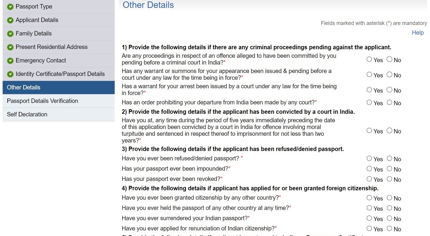The height and width of the screenshot is (236, 430).
Task: Click checkmark icon beside Present Residential Address
Action: (10, 47)
